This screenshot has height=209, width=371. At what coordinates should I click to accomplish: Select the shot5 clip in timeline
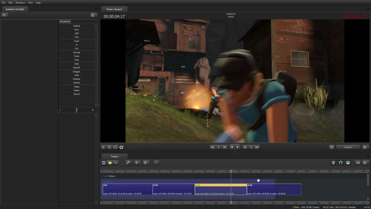[174, 189]
